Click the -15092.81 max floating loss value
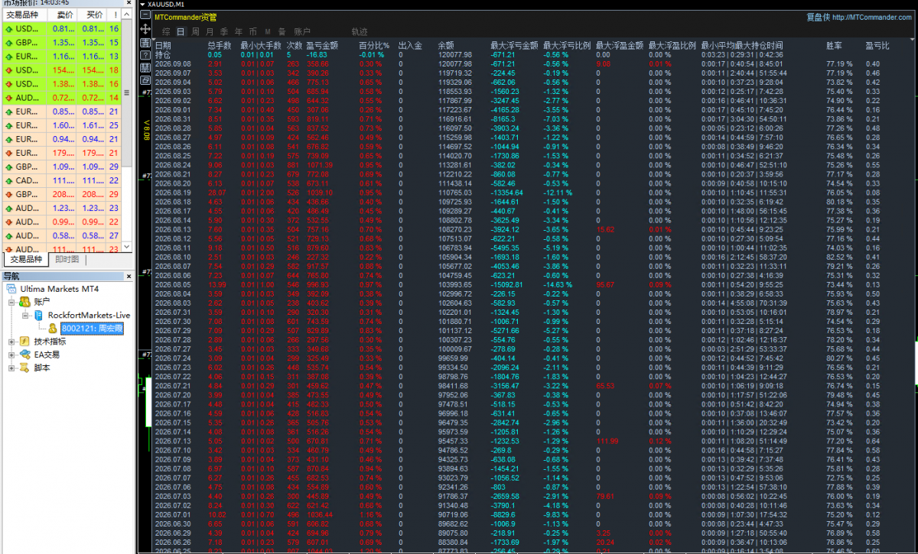 tap(508, 284)
